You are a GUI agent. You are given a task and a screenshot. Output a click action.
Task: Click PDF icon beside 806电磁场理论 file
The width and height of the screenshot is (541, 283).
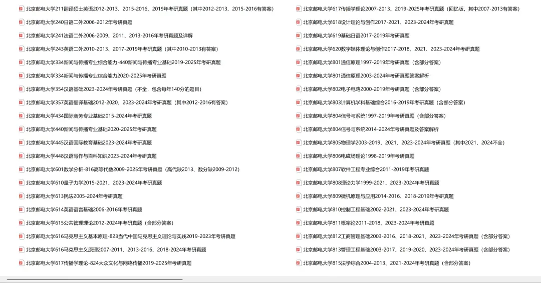point(299,156)
